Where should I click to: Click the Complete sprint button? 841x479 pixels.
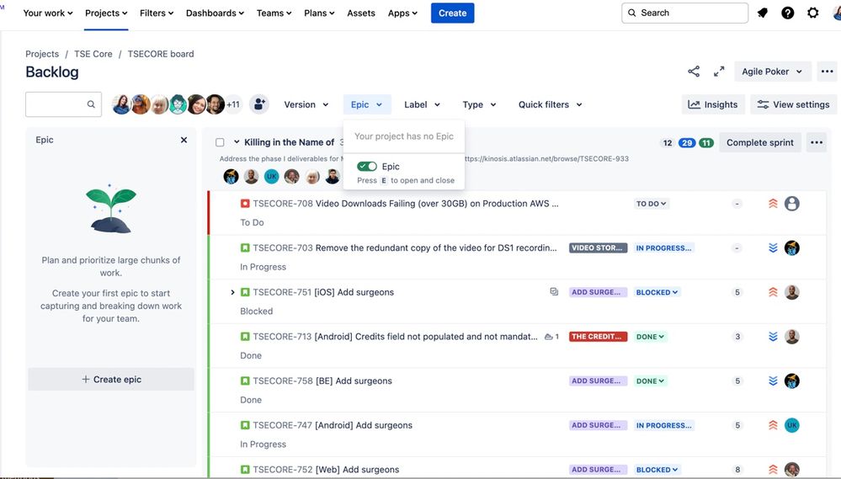[x=760, y=142]
